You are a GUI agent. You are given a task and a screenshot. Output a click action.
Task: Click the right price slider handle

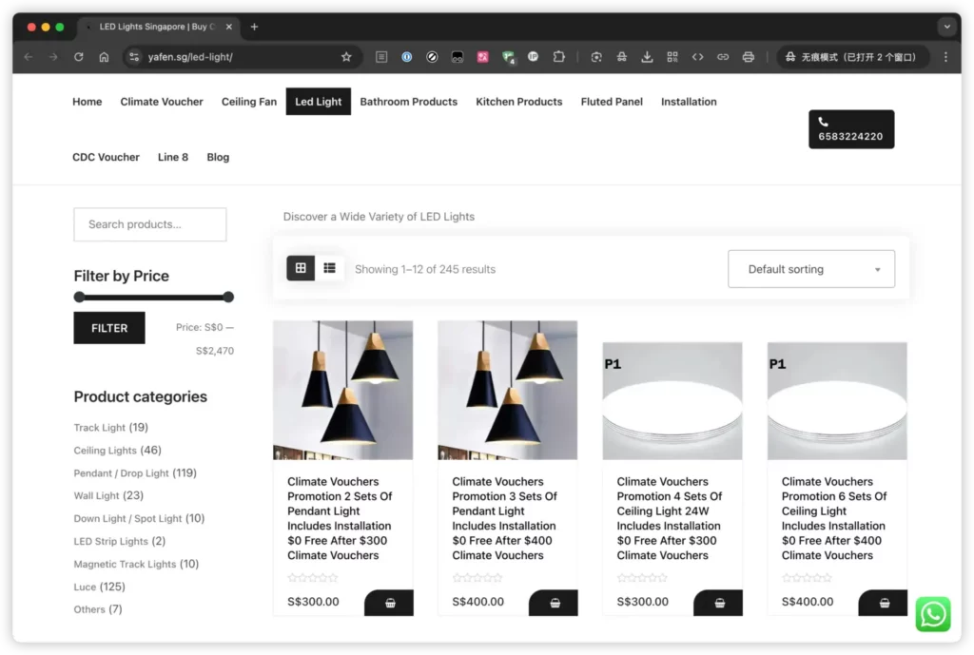point(228,297)
